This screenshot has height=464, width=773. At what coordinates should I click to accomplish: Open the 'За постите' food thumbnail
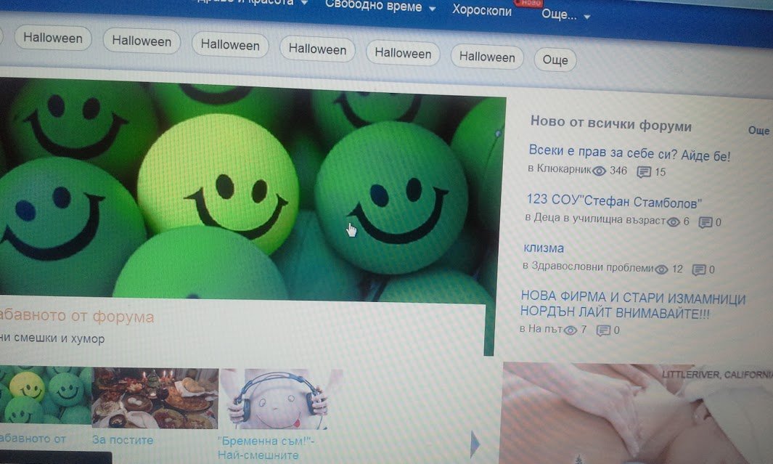tap(155, 399)
